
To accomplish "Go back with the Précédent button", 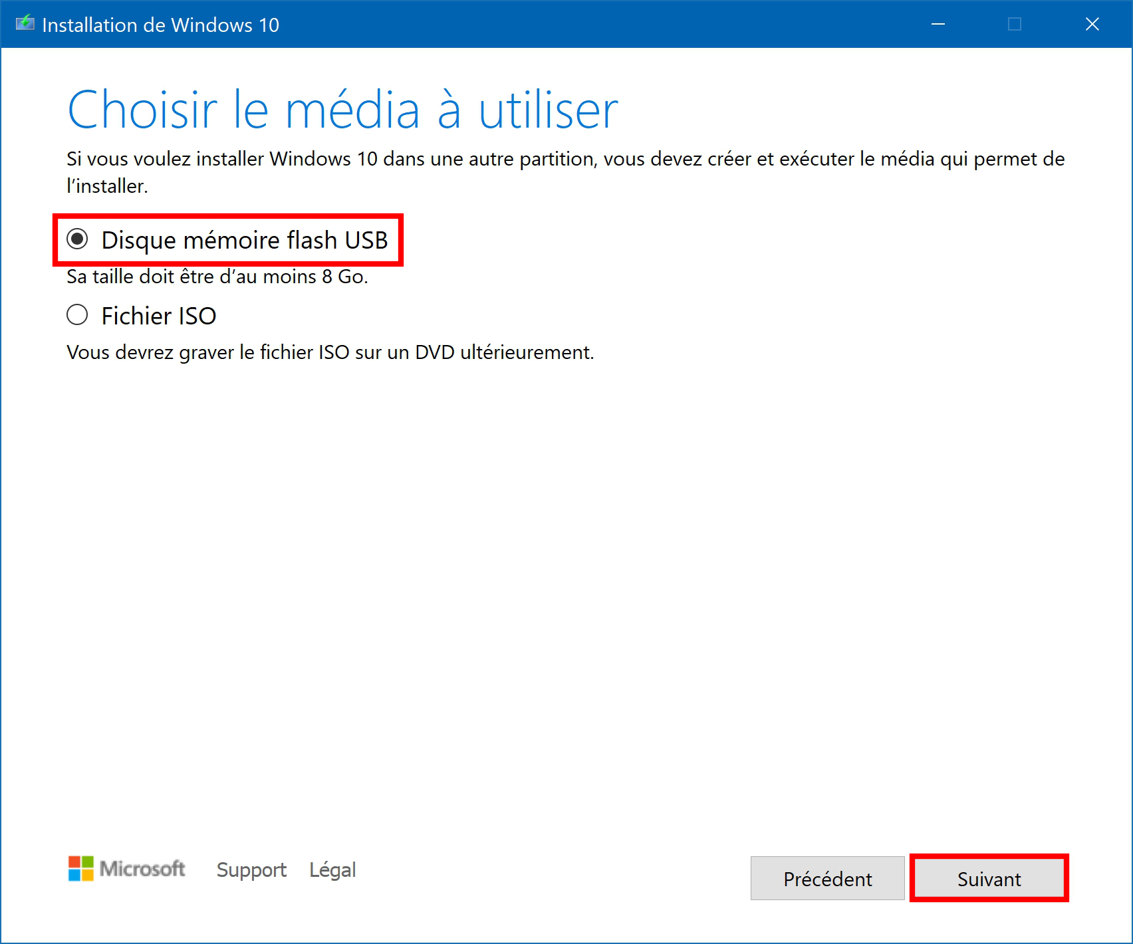I will pos(827,879).
